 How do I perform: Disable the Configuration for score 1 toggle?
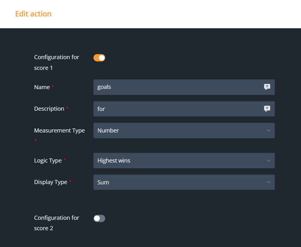[99, 58]
